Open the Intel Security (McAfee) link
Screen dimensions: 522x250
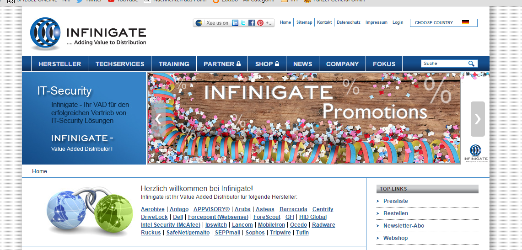[x=171, y=225]
